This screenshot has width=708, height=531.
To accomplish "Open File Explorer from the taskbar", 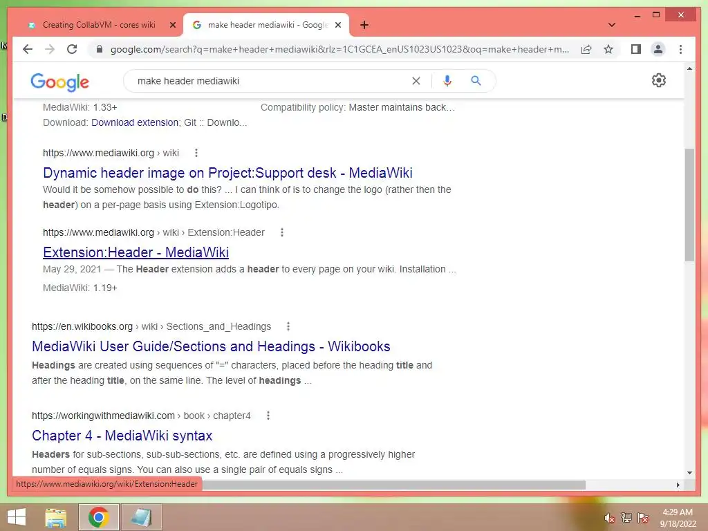I will click(56, 517).
